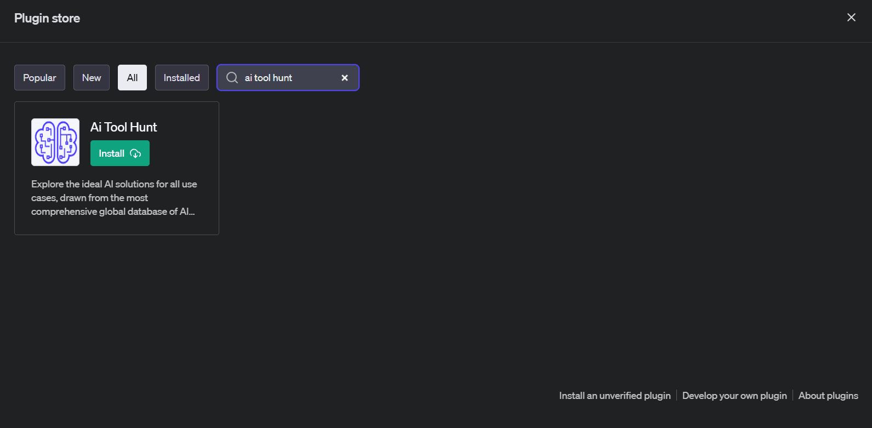872x428 pixels.
Task: Select the Ai Tool Hunt plugin card
Action: tap(117, 168)
